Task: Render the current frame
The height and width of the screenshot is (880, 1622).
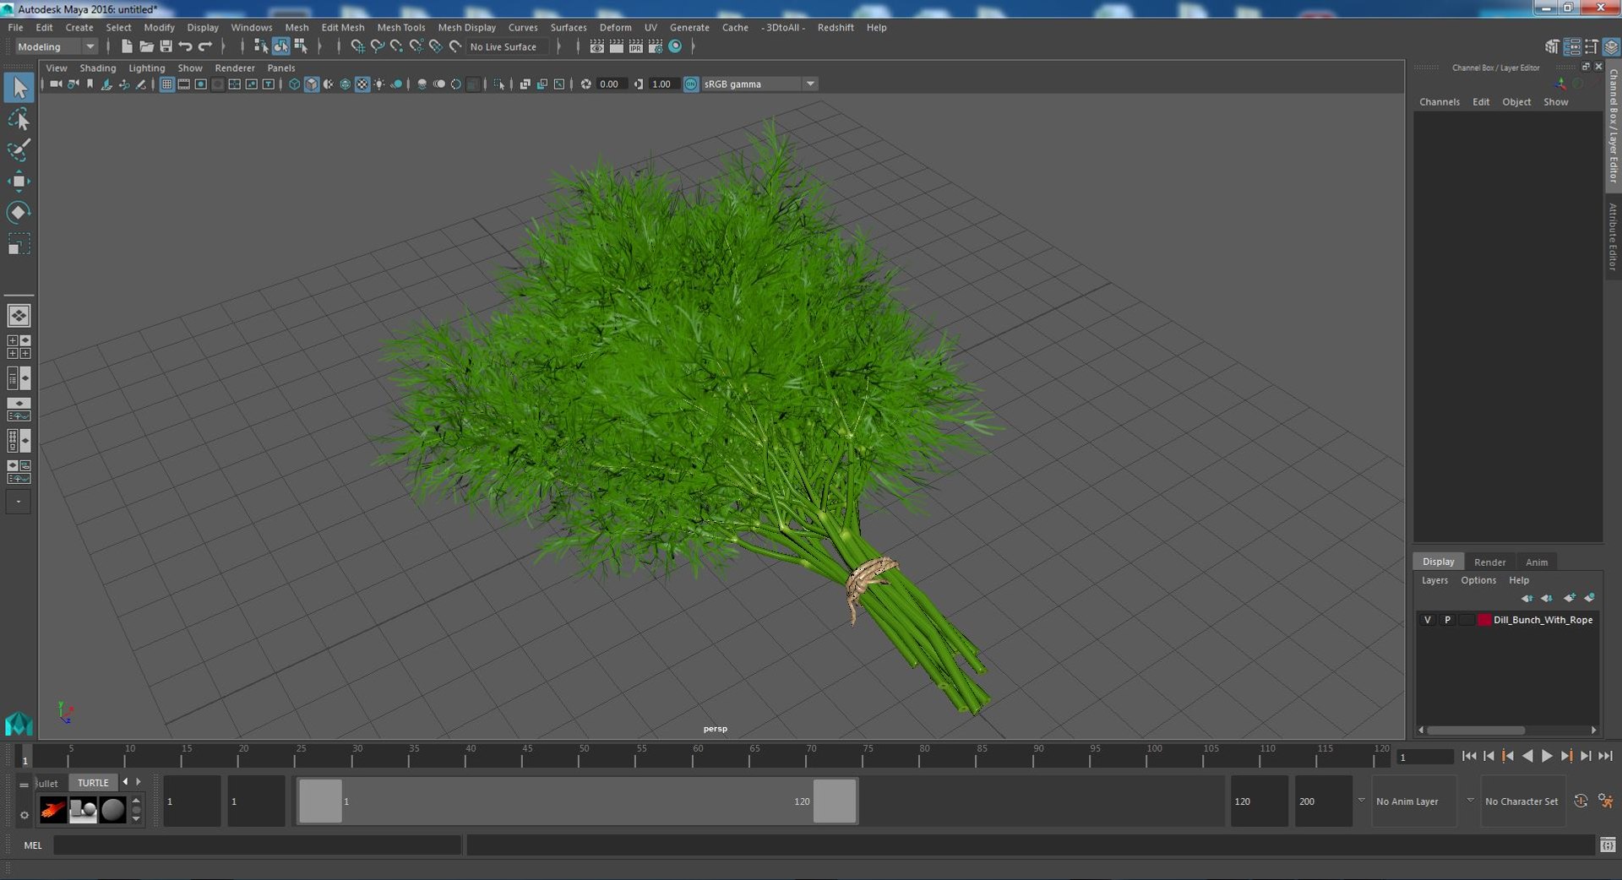Action: point(616,46)
